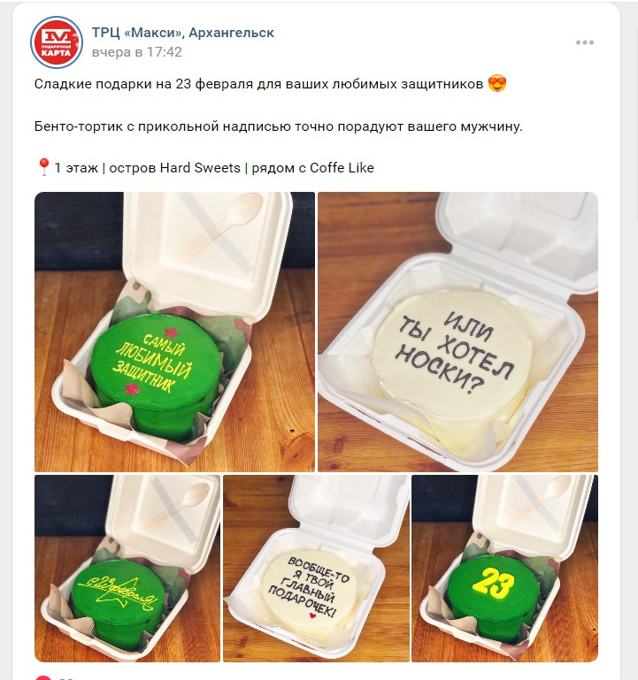Click the heart-eyes emoji in the post text

(497, 83)
